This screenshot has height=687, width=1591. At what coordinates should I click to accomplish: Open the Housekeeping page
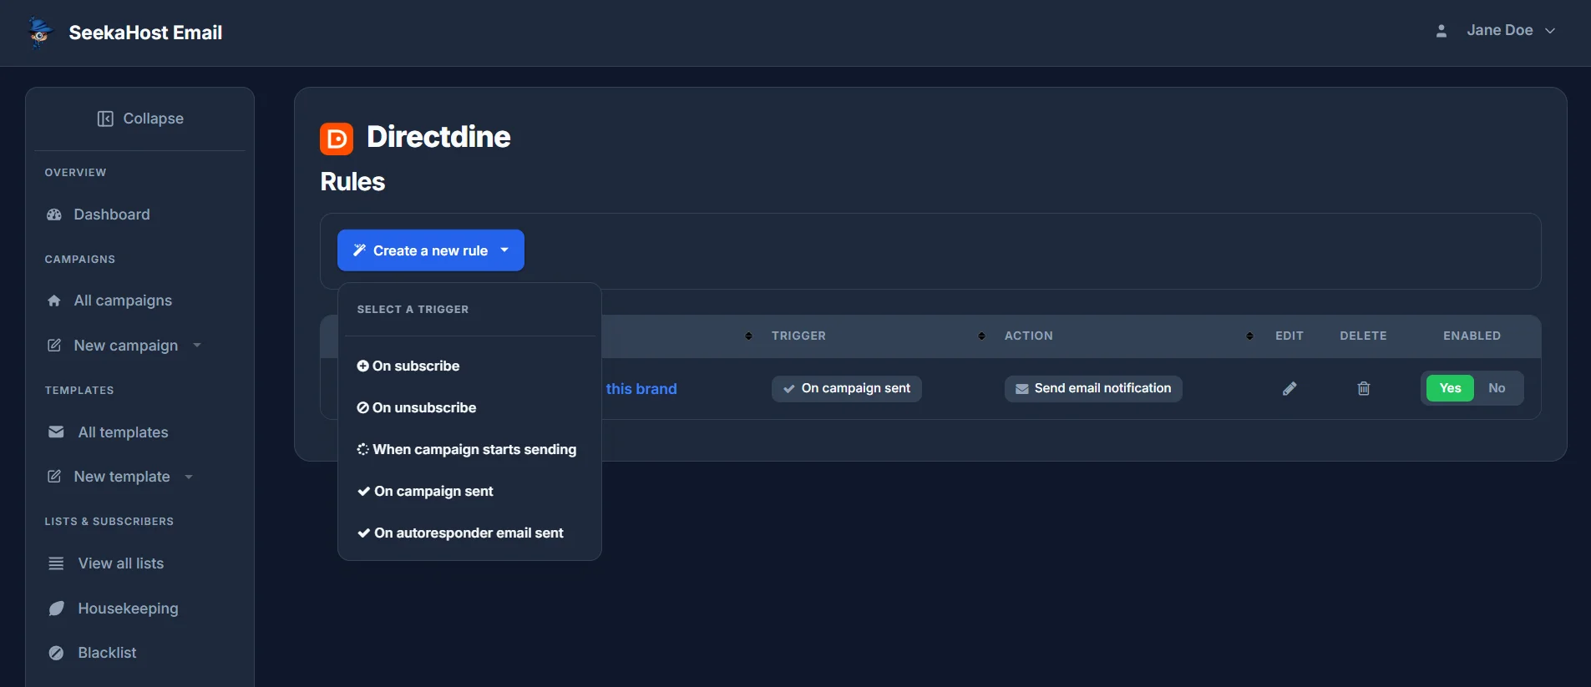(128, 609)
